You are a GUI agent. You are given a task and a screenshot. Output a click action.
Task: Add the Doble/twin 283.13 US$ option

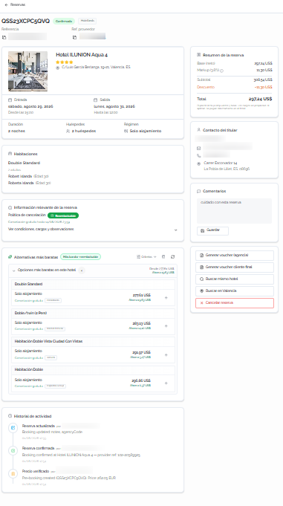coord(166,326)
